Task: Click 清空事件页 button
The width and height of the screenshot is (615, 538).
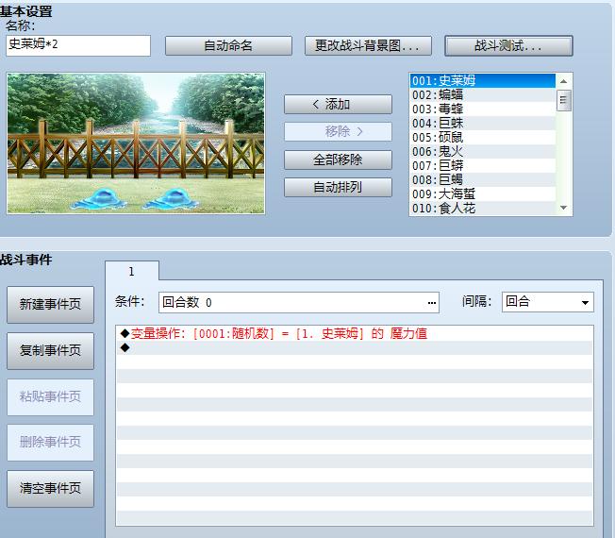Action: point(50,489)
